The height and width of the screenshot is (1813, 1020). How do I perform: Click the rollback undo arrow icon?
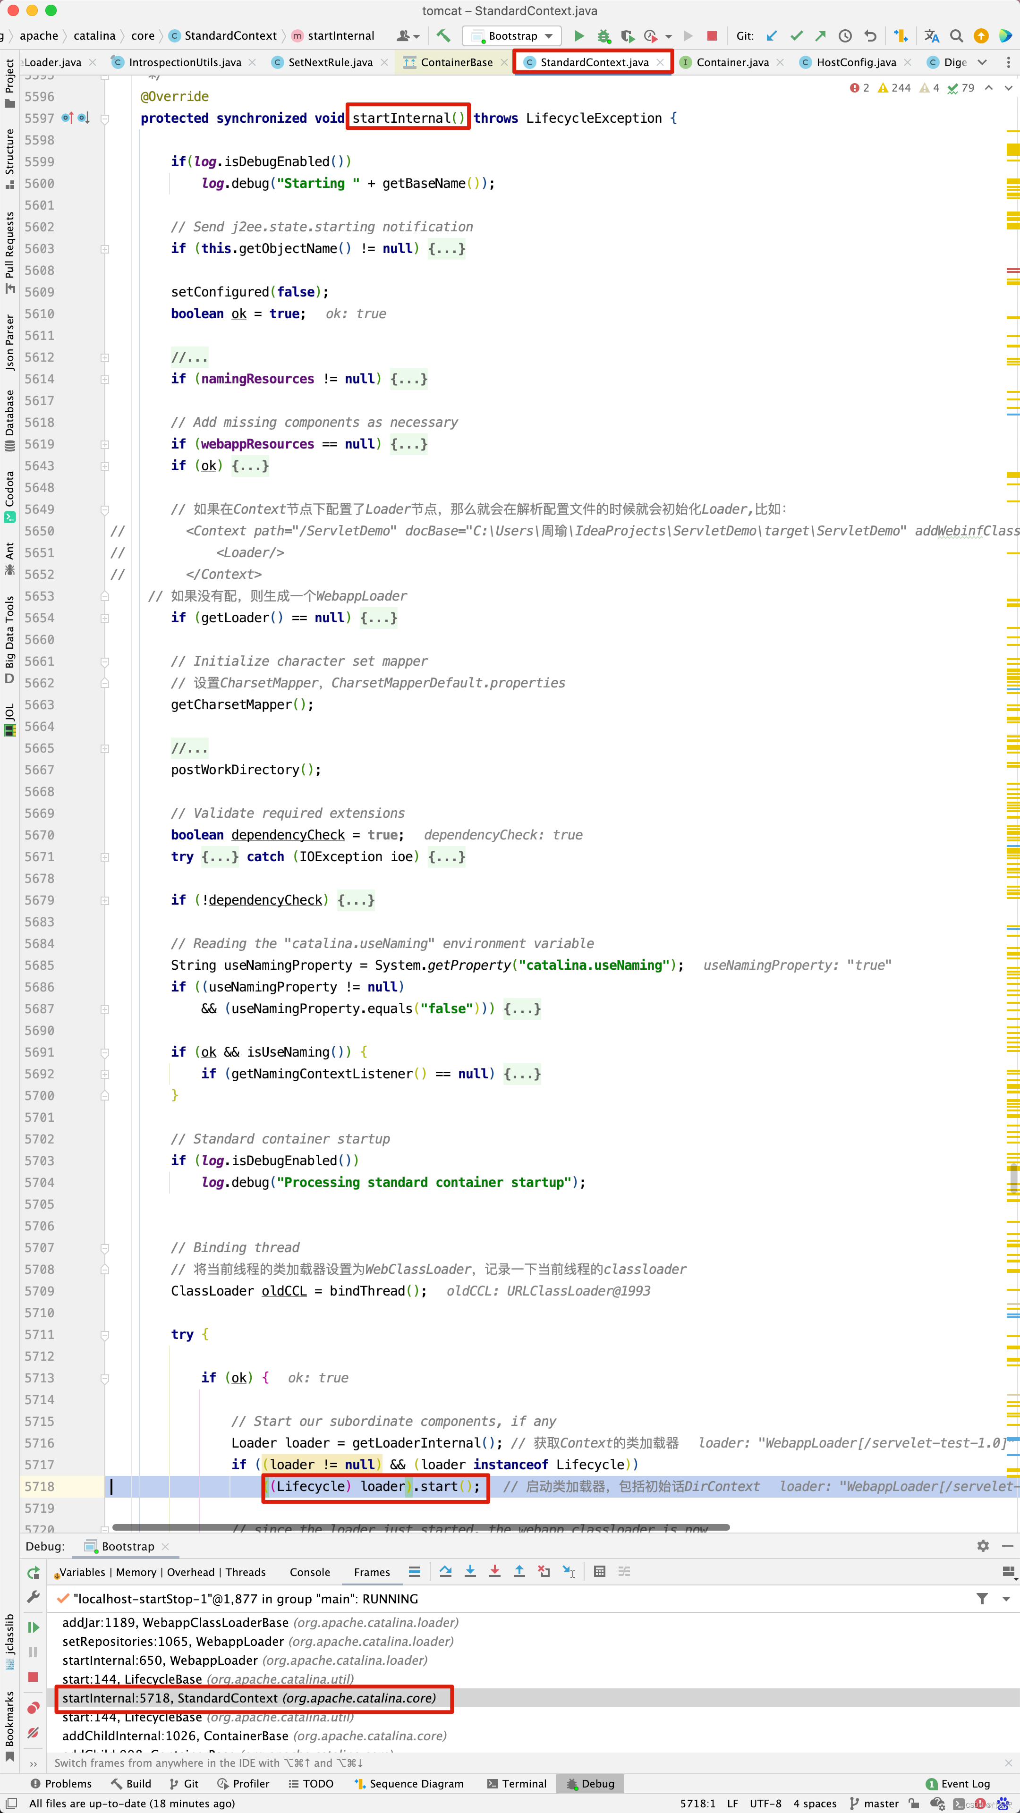[x=870, y=35]
